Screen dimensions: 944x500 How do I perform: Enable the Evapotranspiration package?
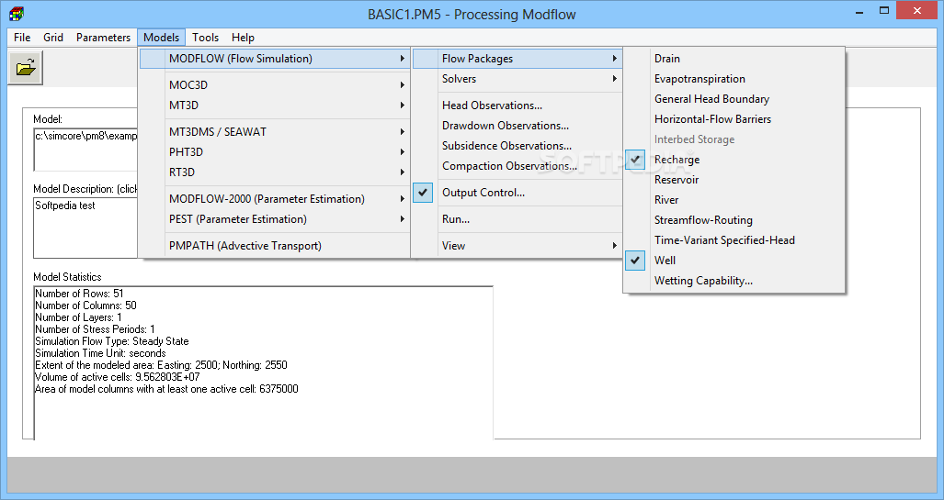click(x=734, y=79)
